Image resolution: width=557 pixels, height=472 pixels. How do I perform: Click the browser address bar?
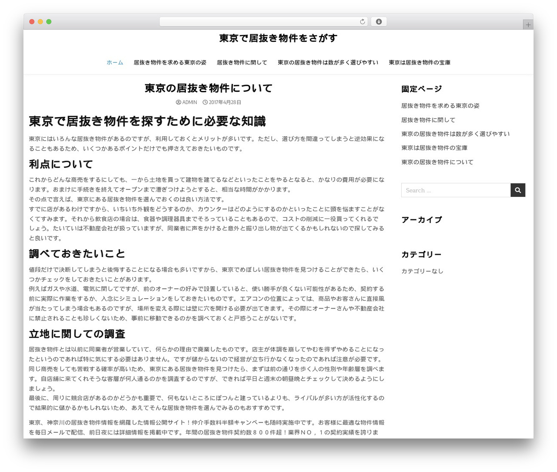[x=264, y=22]
